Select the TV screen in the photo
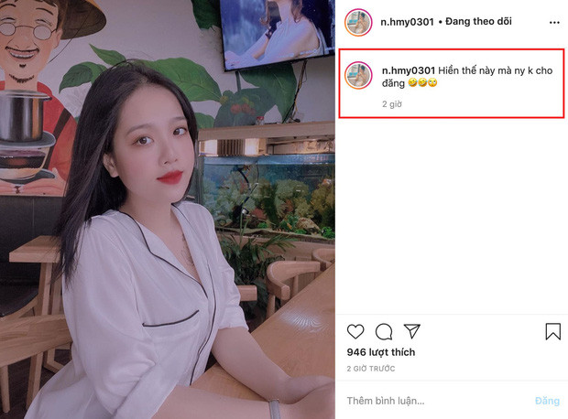Image resolution: width=568 pixels, height=419 pixels. (276, 31)
